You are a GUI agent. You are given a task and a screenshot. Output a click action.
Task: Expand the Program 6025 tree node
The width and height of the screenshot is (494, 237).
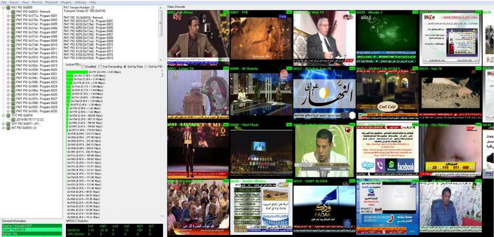pyautogui.click(x=8, y=90)
